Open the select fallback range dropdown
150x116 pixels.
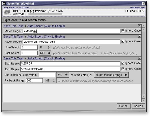[x=111, y=75]
